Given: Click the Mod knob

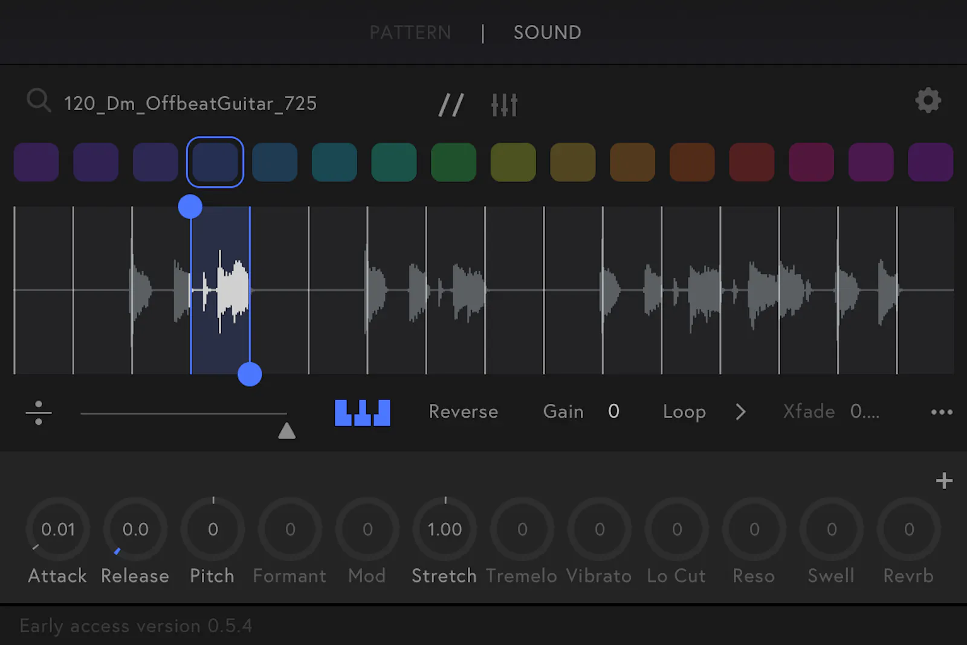Looking at the screenshot, I should tap(367, 529).
